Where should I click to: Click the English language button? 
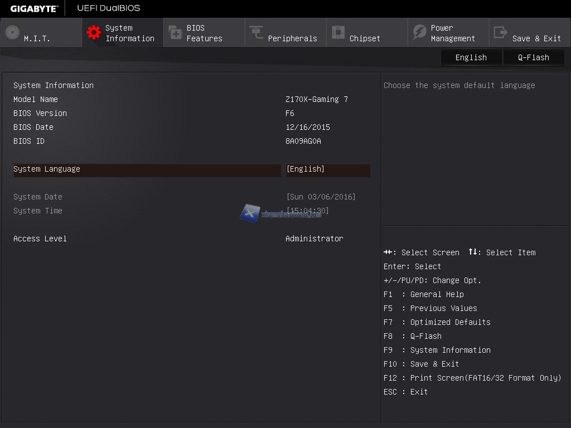(x=471, y=57)
